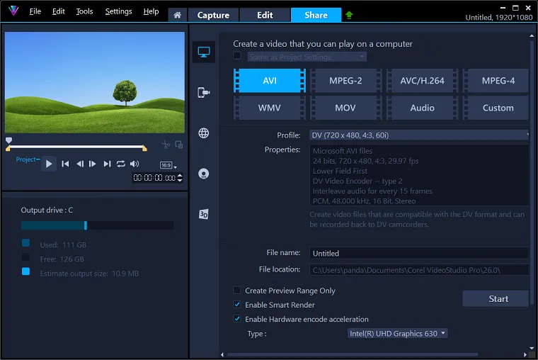Select the WMV format button

pos(270,108)
